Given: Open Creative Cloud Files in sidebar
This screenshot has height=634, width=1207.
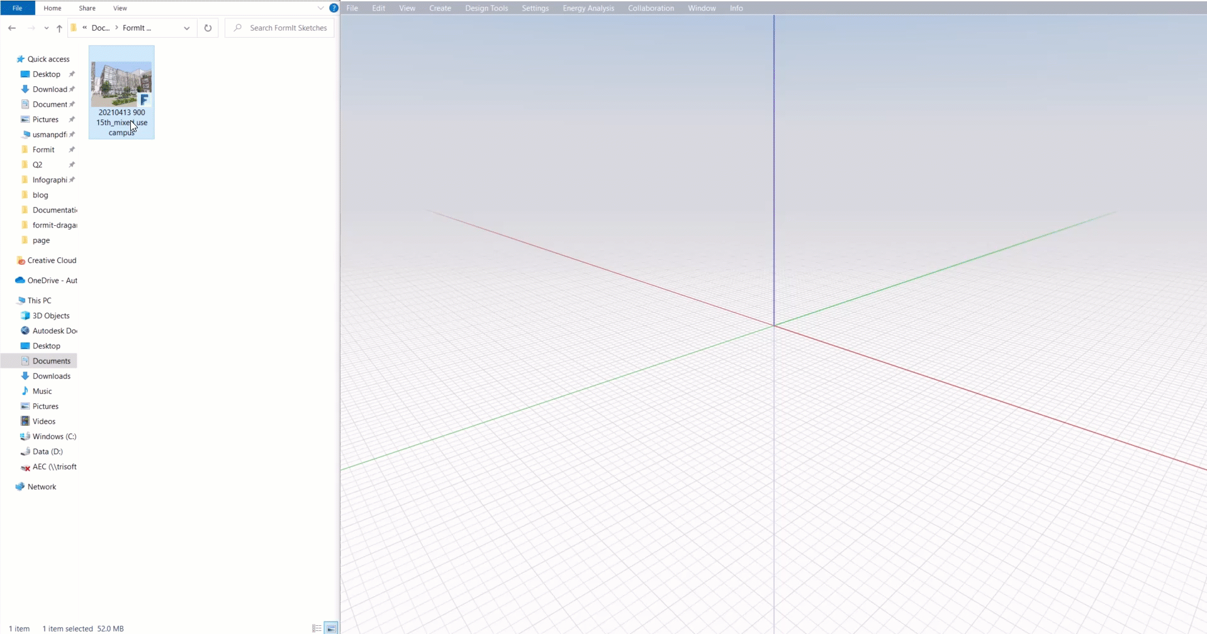Looking at the screenshot, I should tap(51, 260).
